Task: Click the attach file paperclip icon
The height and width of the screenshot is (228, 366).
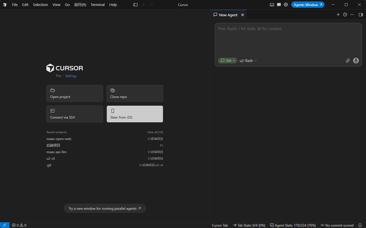Action: 348,61
